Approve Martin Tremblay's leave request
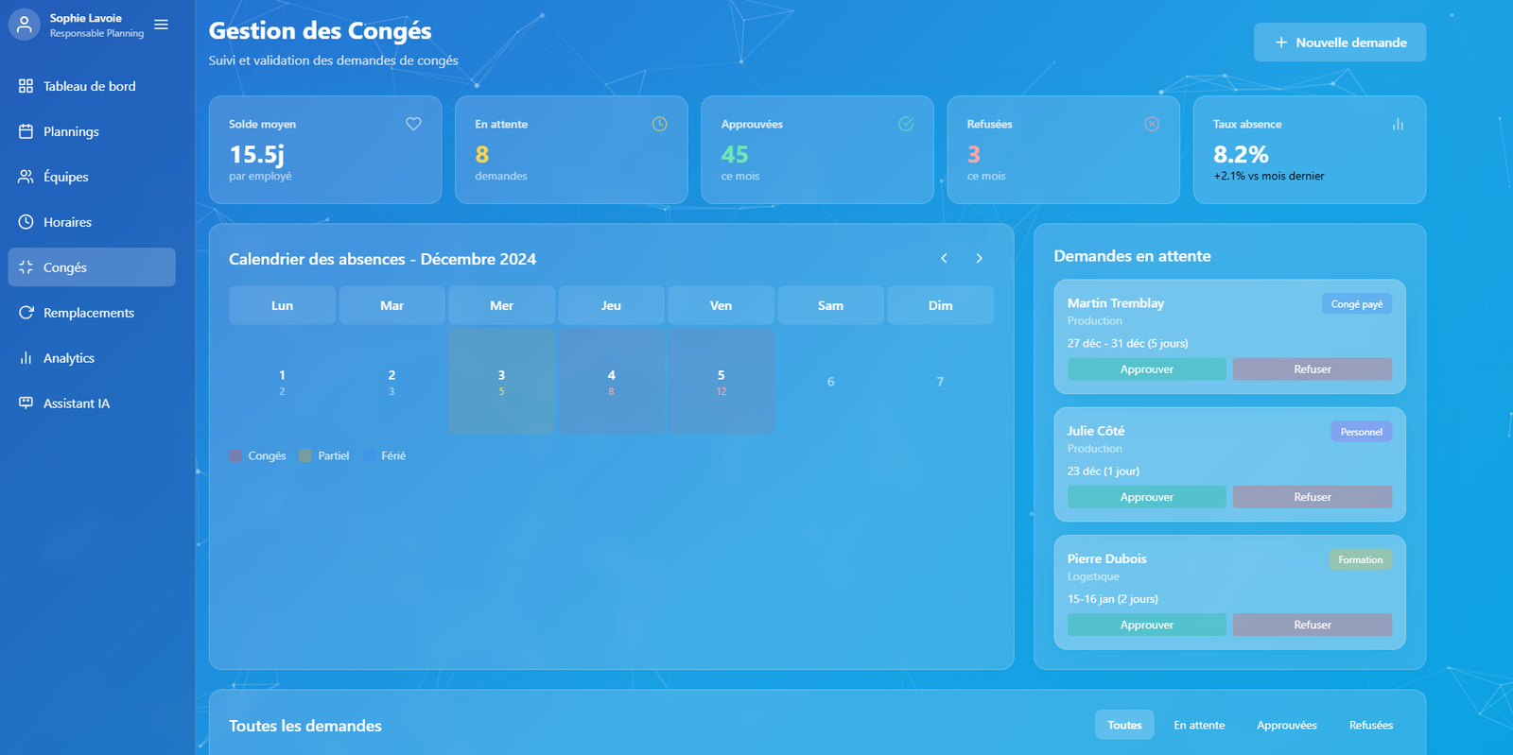 tap(1146, 369)
